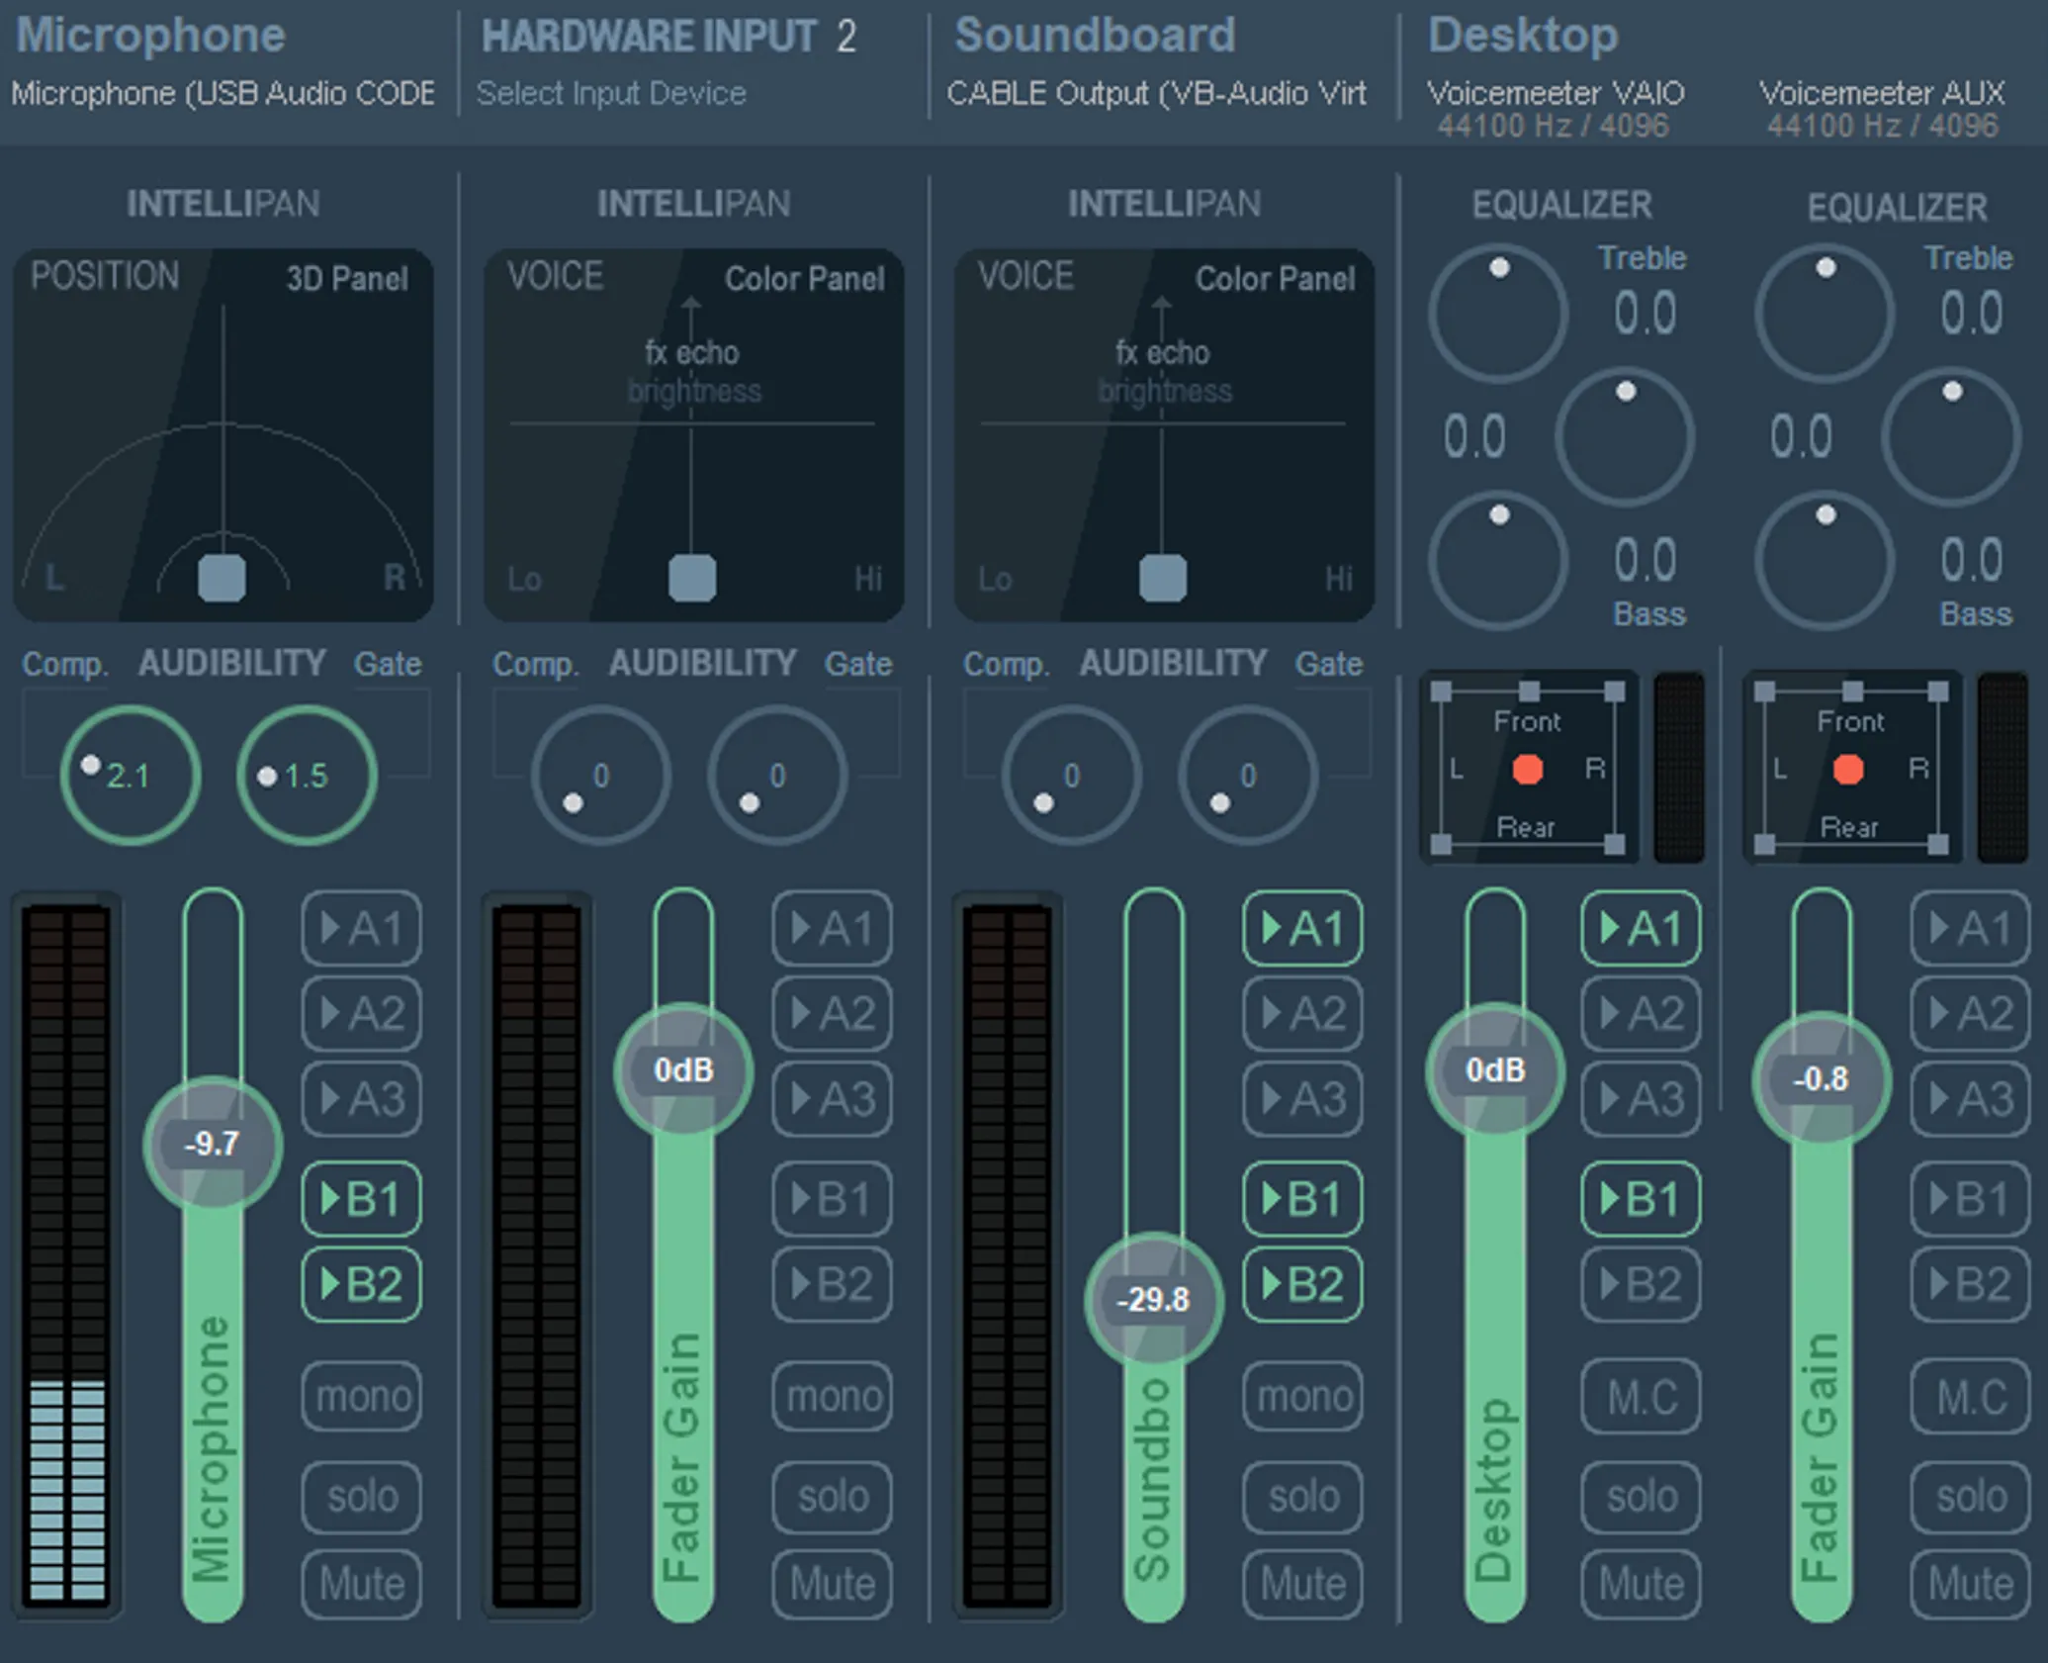Mute the Soundboard strip
The width and height of the screenshot is (2048, 1663).
coord(1303,1584)
